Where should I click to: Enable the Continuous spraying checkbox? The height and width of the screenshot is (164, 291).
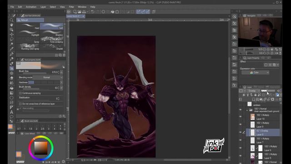[x=20, y=93]
